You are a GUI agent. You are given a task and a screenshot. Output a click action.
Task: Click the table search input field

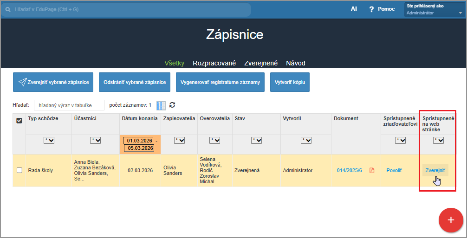(69, 105)
